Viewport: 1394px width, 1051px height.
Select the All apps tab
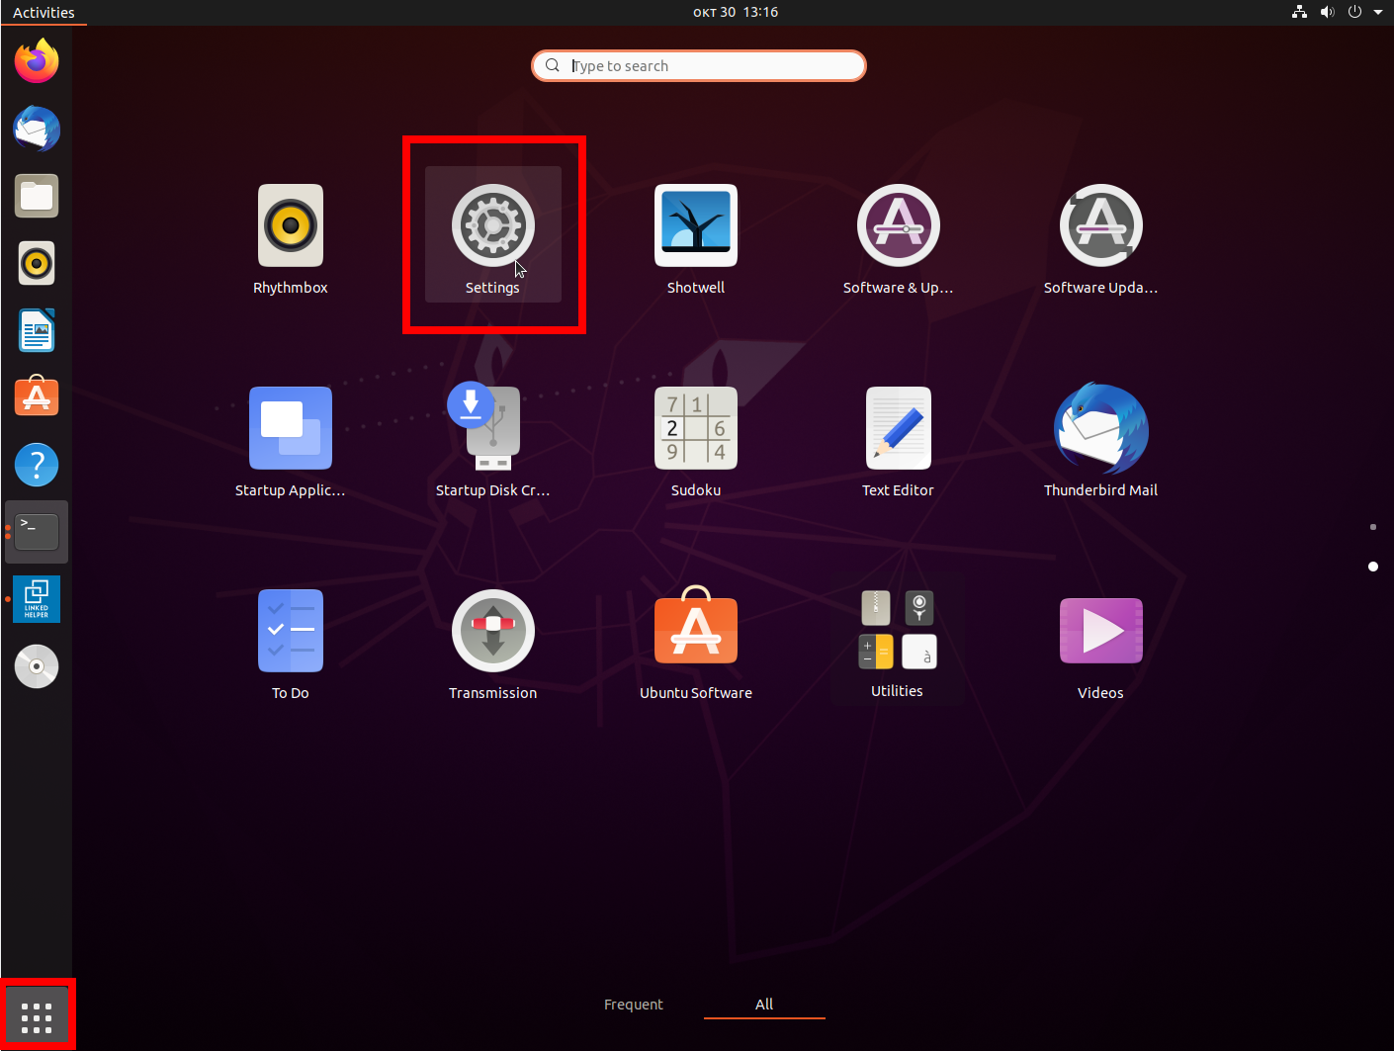click(x=764, y=1005)
